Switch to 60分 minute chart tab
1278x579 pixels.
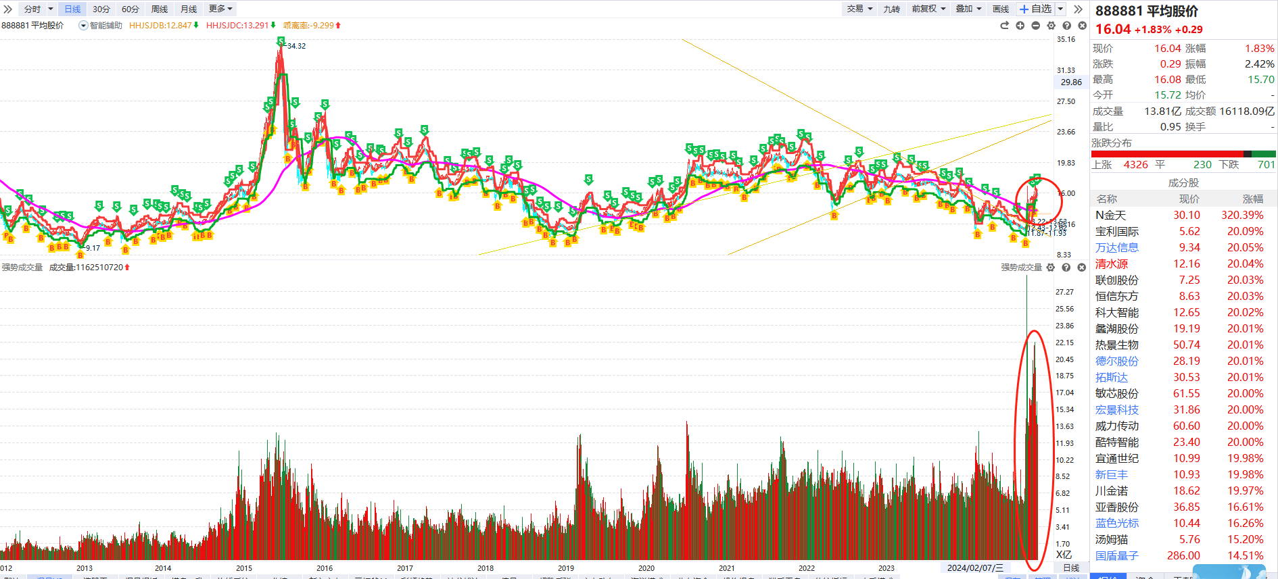130,9
